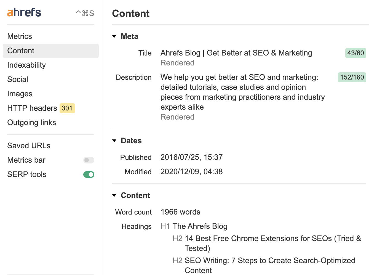Select the Content sidebar item
The width and height of the screenshot is (369, 275).
[x=21, y=51]
